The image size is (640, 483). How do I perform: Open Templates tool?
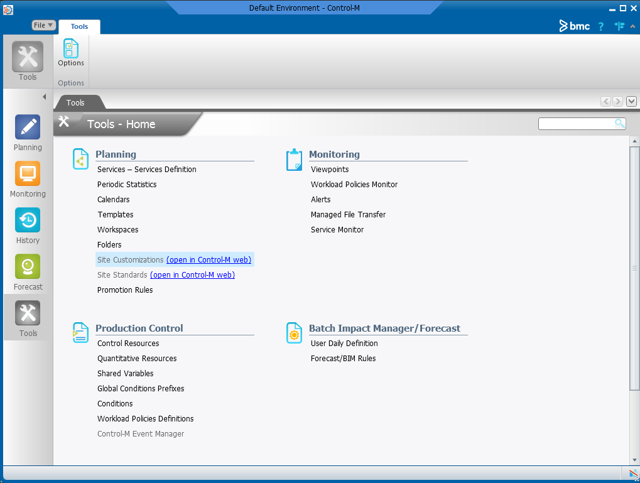tap(116, 215)
